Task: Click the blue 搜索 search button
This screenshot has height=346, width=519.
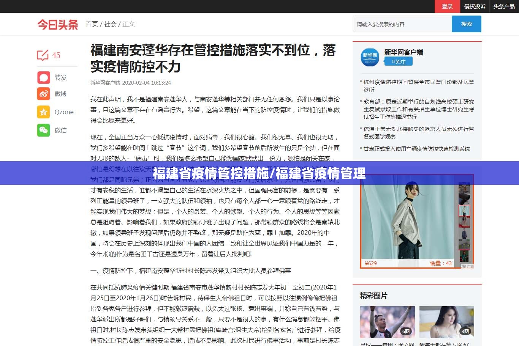Action: [x=466, y=24]
